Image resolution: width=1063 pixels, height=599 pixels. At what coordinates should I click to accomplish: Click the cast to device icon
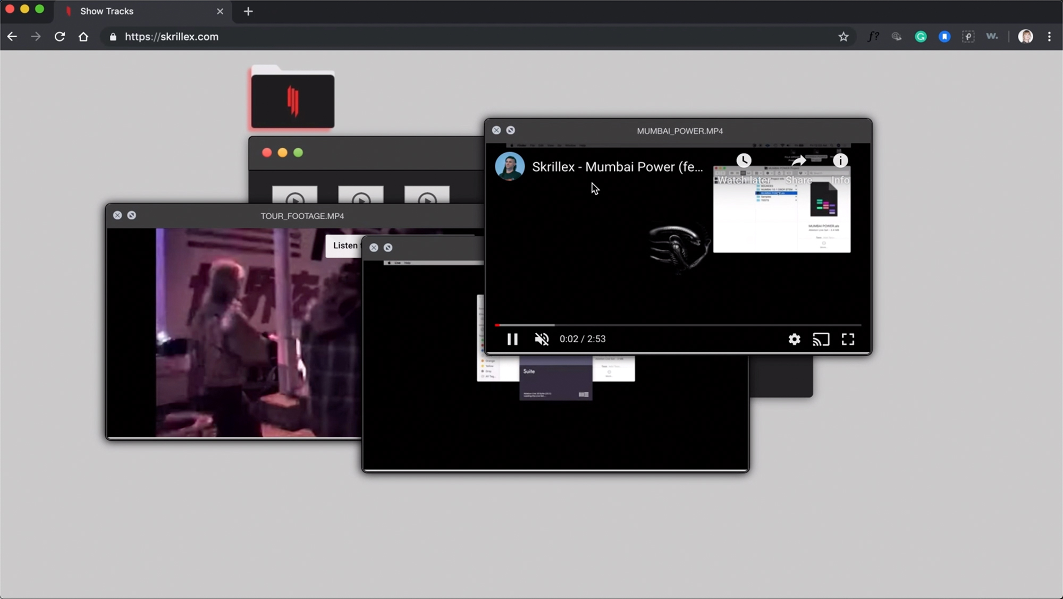[821, 339]
